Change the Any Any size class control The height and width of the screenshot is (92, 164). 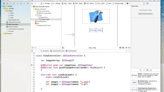(x=92, y=48)
